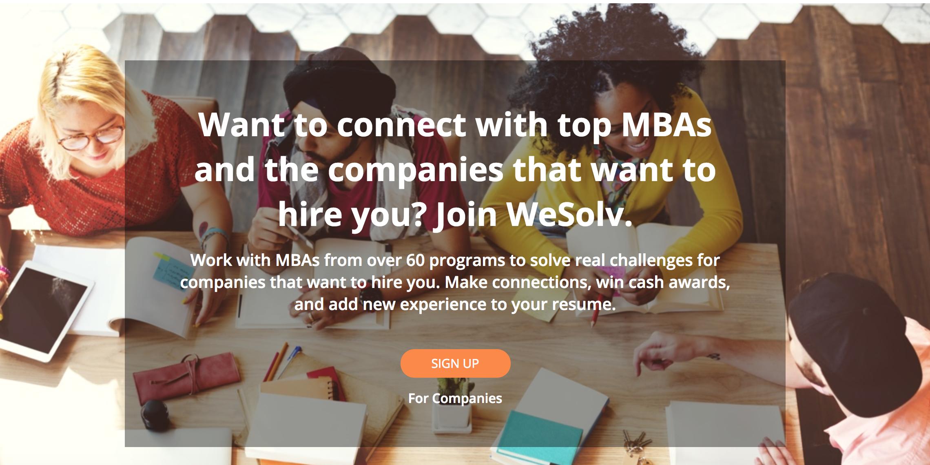
Task: Click the paragraph starting with Work with MBAs
Action: click(455, 282)
